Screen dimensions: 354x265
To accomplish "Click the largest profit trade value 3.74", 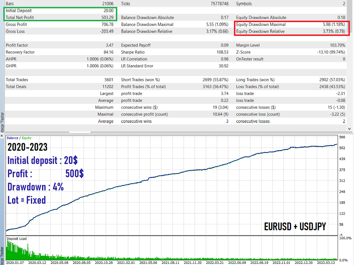I will [225, 93].
